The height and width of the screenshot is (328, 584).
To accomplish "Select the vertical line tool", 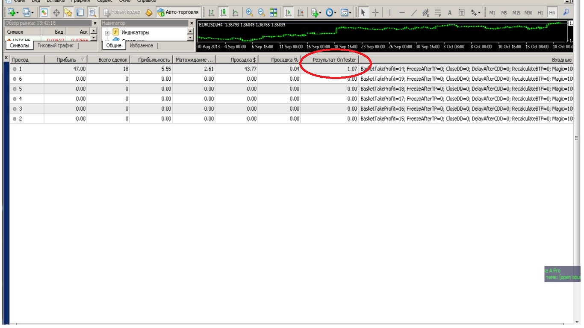I will tap(390, 12).
